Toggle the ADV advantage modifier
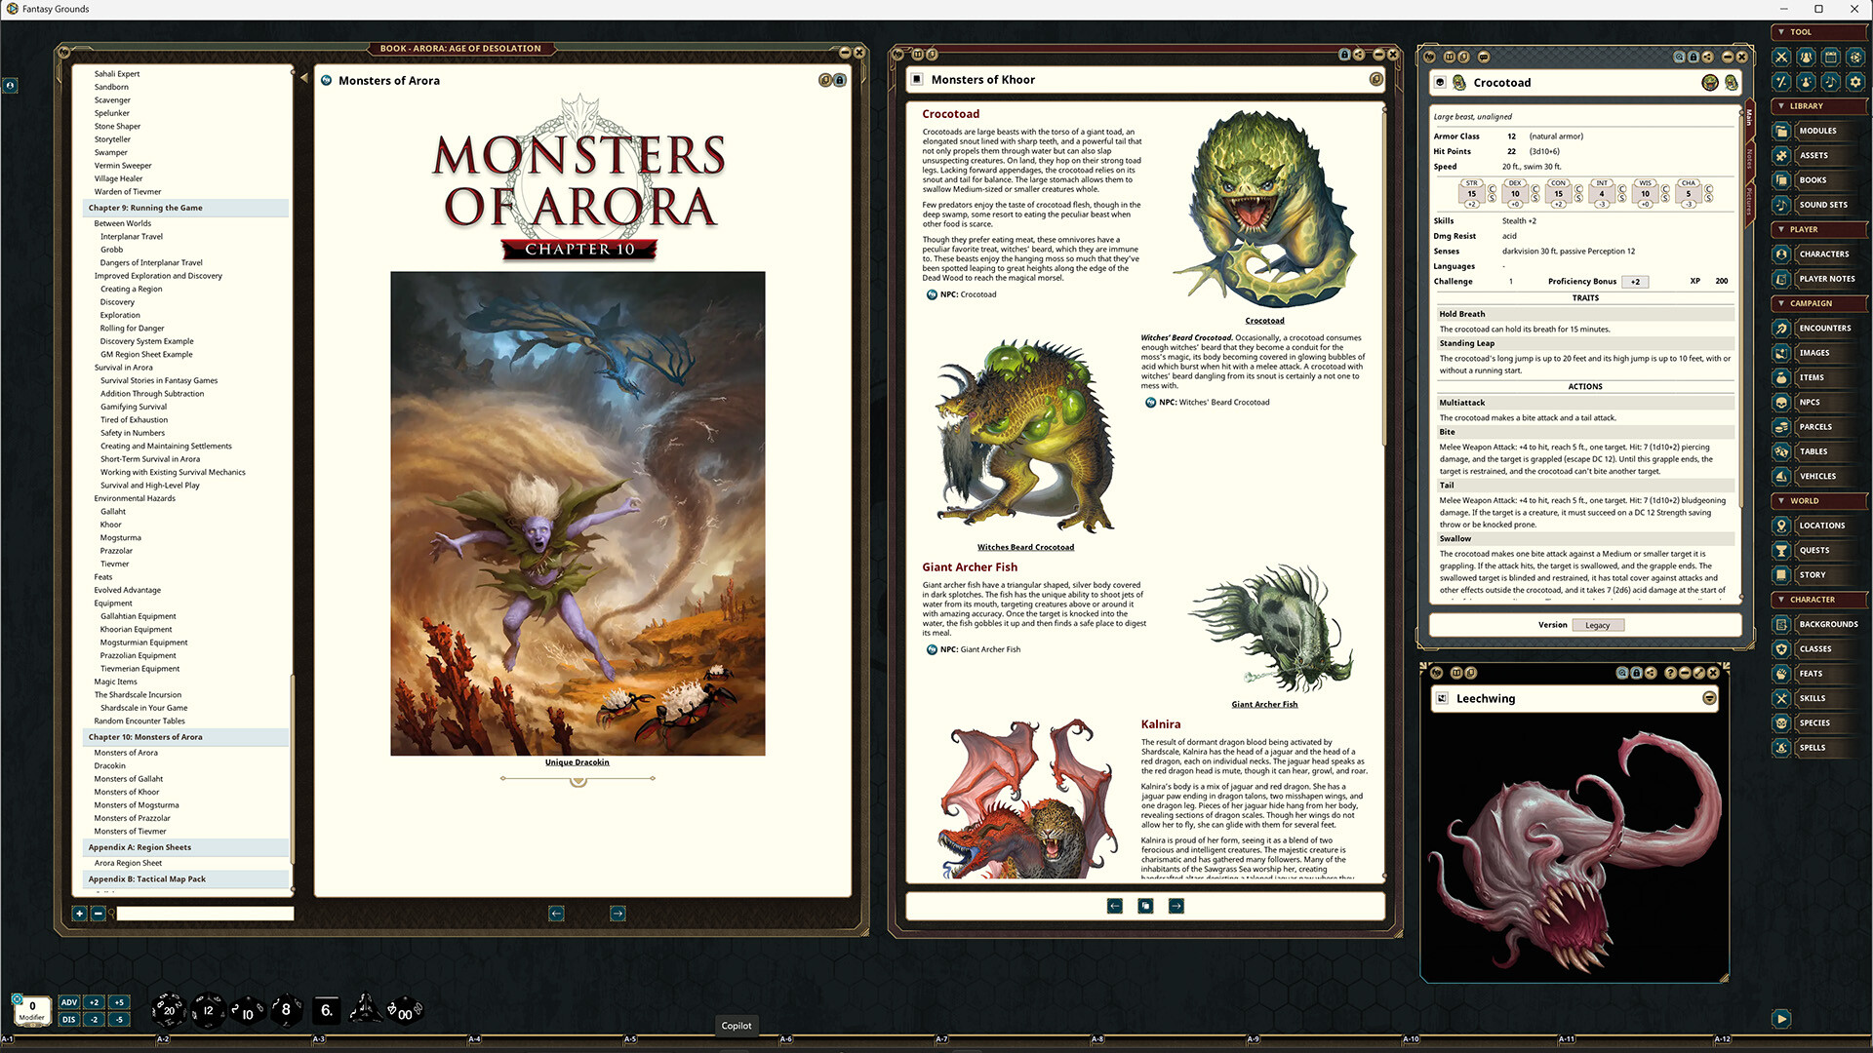Image resolution: width=1873 pixels, height=1053 pixels. click(68, 1002)
